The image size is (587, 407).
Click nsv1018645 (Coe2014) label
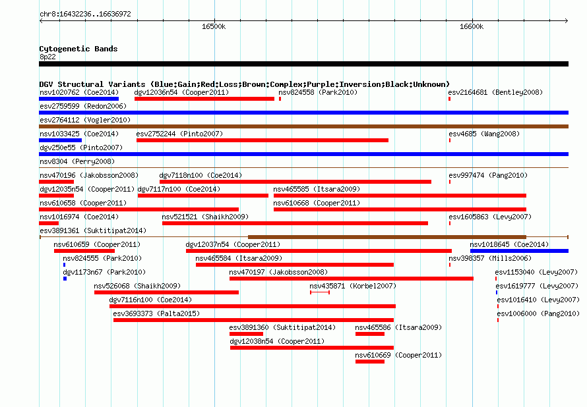[510, 244]
